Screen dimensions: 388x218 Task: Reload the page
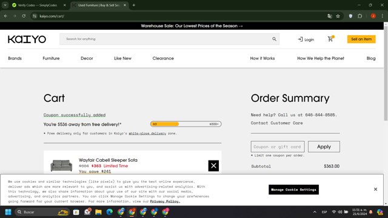24,16
